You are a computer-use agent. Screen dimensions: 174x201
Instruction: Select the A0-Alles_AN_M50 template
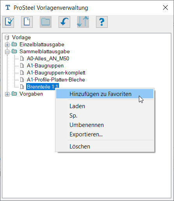coord(48,58)
